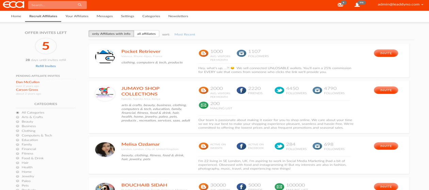
Task: Open the Most Recent sort dropdown
Action: (x=185, y=34)
